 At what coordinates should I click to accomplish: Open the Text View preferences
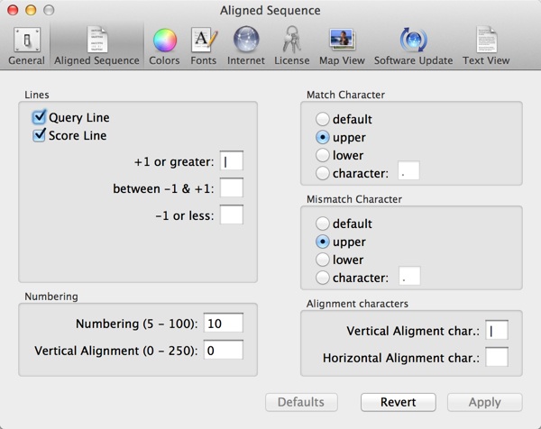[x=486, y=45]
